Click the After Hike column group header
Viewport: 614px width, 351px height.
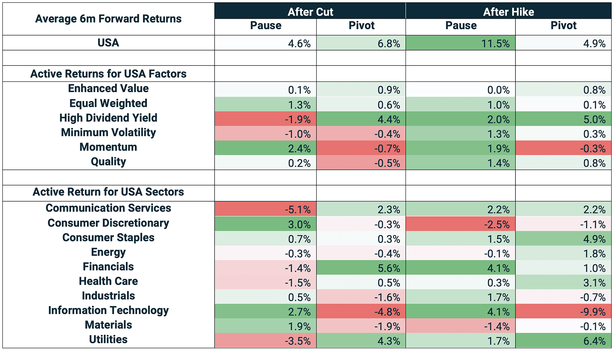pyautogui.click(x=508, y=12)
